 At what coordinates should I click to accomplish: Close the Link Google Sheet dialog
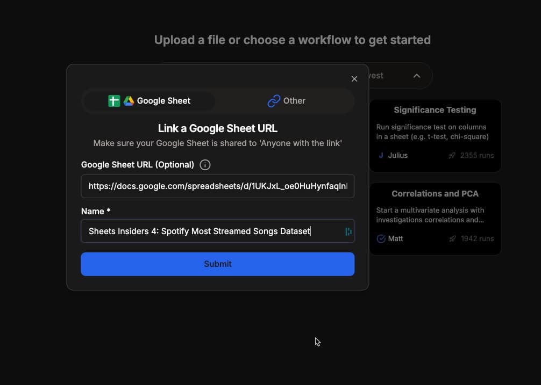(x=354, y=79)
